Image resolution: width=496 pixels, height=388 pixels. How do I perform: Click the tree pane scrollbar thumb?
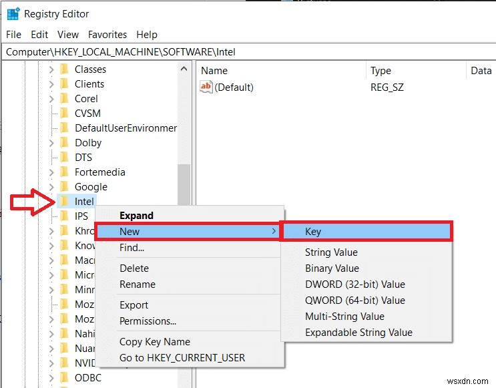click(x=184, y=184)
